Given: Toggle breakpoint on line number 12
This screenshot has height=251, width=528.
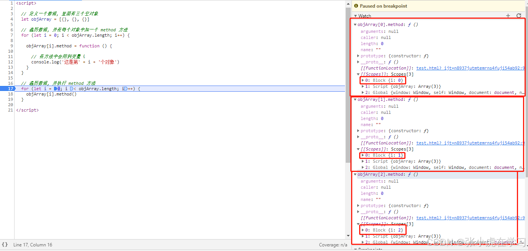Looking at the screenshot, I should tap(11, 62).
